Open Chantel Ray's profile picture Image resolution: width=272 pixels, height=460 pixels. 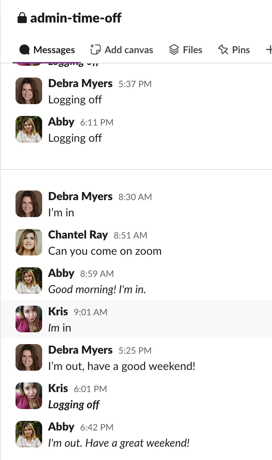(29, 242)
